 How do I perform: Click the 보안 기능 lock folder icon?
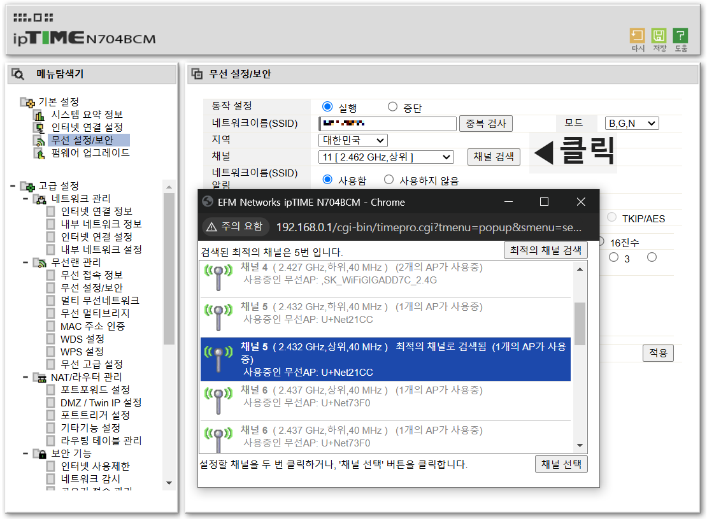pyautogui.click(x=40, y=454)
